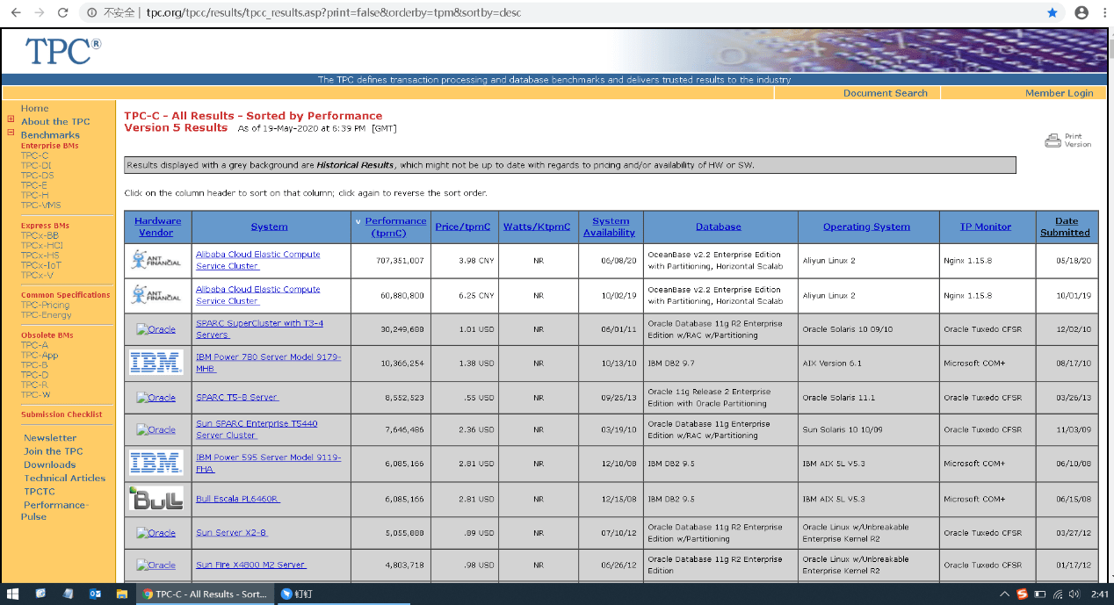This screenshot has height=605, width=1114.
Task: Sort by Watts/KtpmC column header
Action: [537, 227]
